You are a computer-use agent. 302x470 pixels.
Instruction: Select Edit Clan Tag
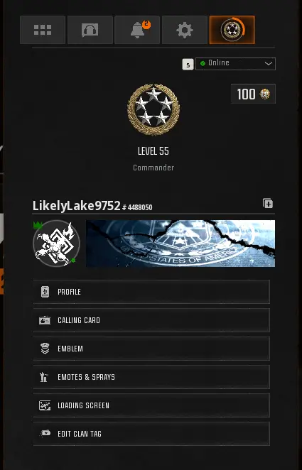point(151,434)
